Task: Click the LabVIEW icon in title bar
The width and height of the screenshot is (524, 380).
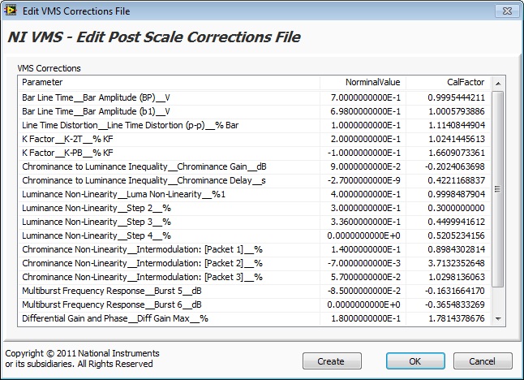Action: 10,11
